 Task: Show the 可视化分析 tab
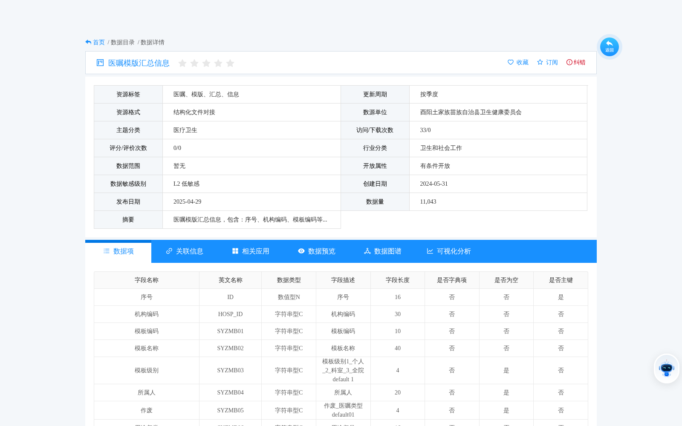[448, 251]
